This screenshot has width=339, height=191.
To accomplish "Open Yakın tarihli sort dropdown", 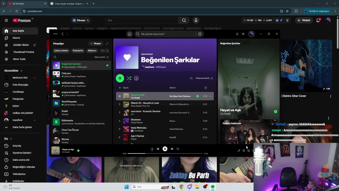I will (x=101, y=57).
